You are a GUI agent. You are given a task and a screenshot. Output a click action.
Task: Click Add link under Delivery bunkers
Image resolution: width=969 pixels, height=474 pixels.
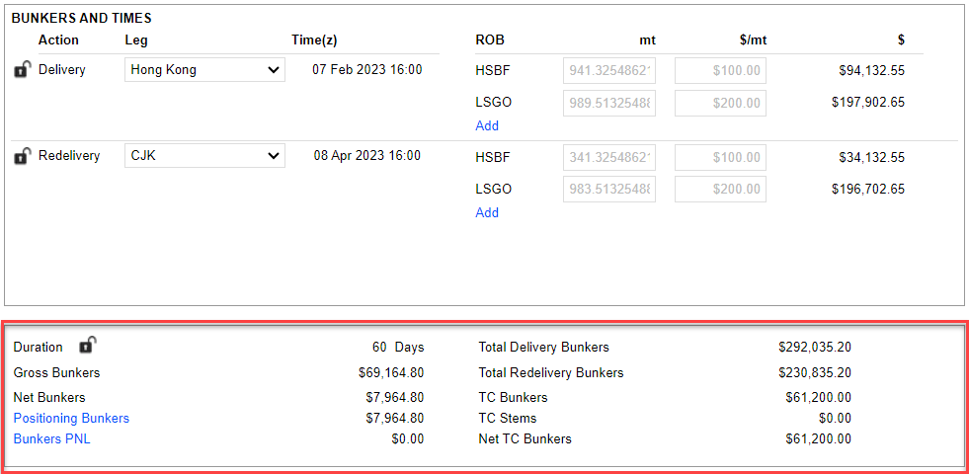pyautogui.click(x=487, y=125)
